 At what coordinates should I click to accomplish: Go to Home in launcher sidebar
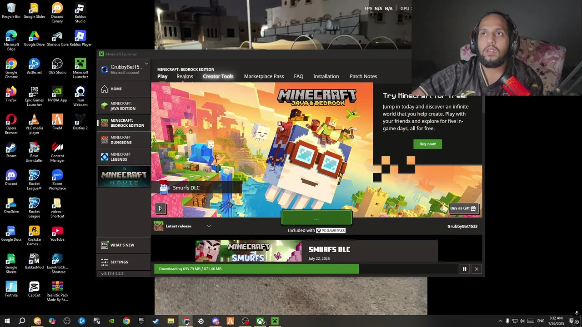[124, 89]
